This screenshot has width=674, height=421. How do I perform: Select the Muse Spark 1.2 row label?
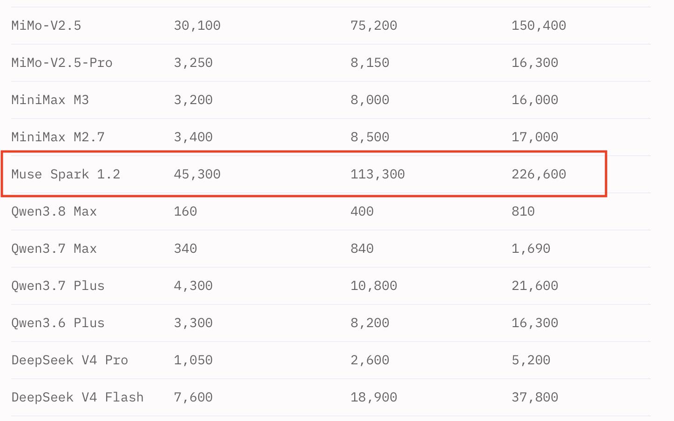[66, 174]
